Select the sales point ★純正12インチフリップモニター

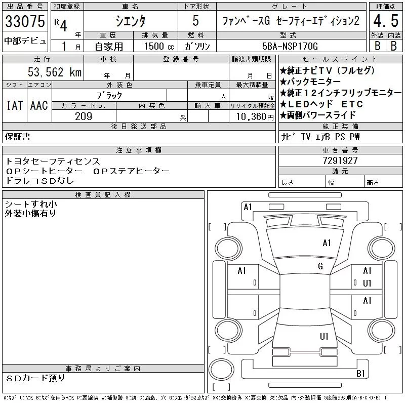tap(341, 93)
